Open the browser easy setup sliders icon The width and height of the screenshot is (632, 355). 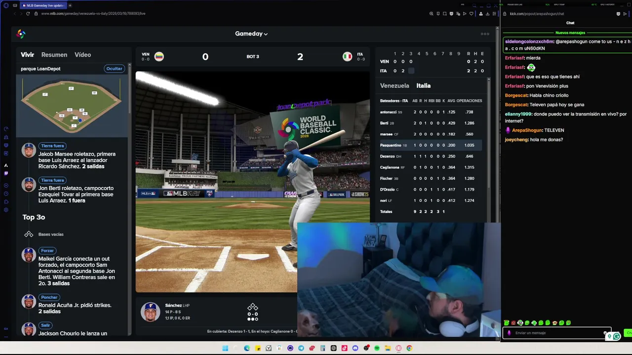point(494,14)
